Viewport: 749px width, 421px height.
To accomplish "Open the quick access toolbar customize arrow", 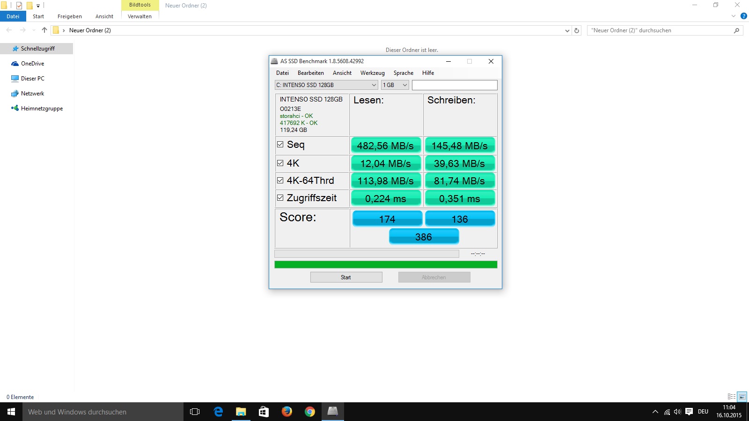I will click(x=38, y=6).
